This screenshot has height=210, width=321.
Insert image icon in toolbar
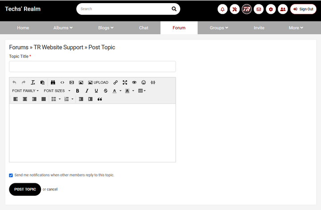[x=81, y=82]
